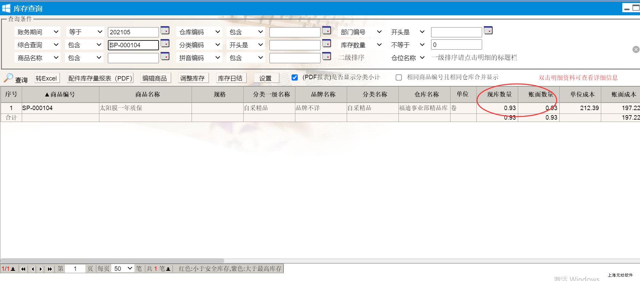Click picker icon beside 部门编号 value field
This screenshot has width=640, height=281.
(x=488, y=31)
